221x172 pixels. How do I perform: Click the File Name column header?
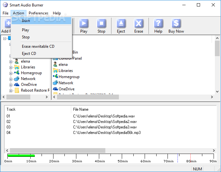pyautogui.click(x=144, y=109)
